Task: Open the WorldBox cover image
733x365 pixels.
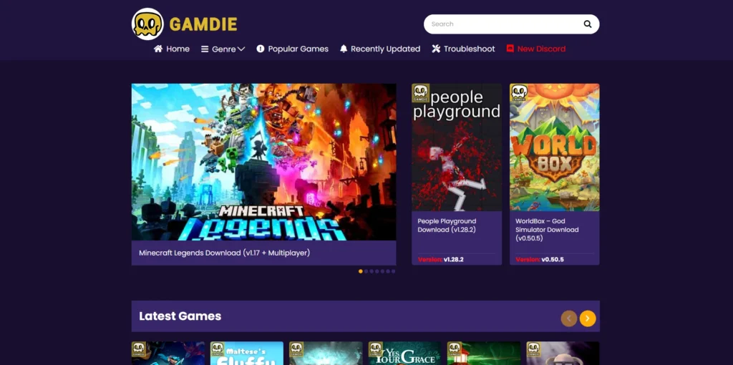Action: 555,147
